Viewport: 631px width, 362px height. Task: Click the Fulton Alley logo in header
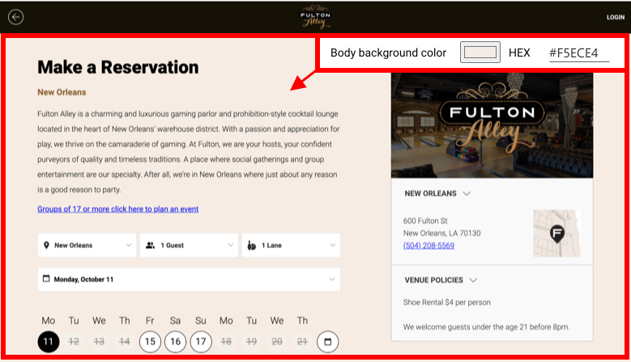coord(315,17)
